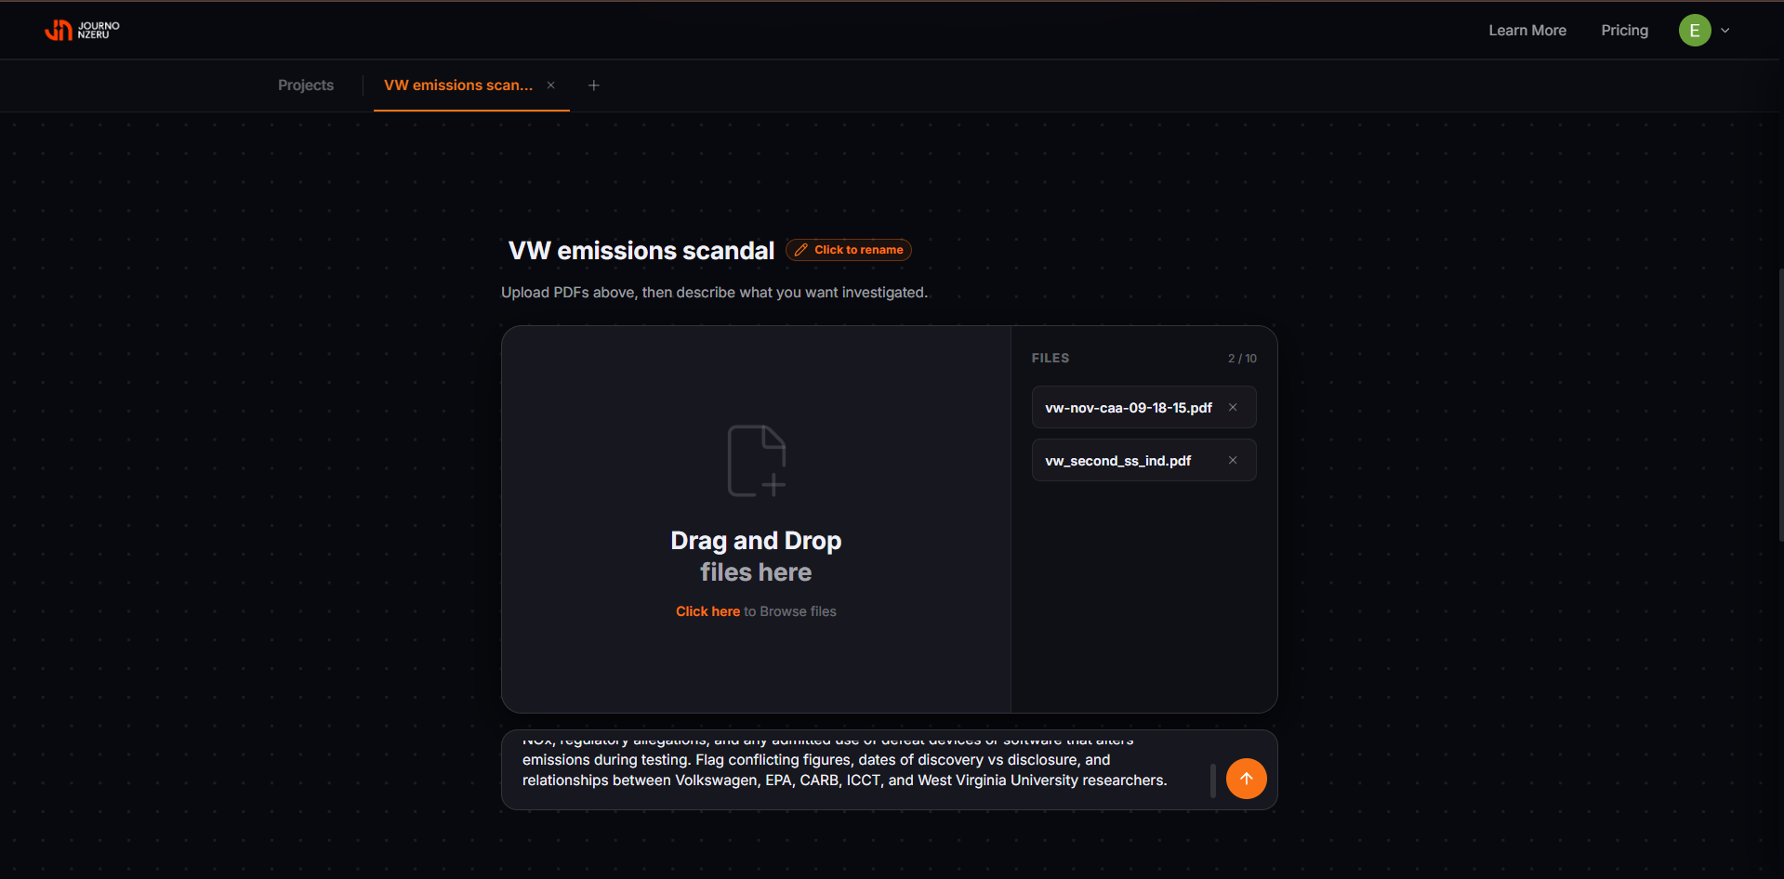
Task: Click the Journo Nzeru logo
Action: click(x=82, y=31)
